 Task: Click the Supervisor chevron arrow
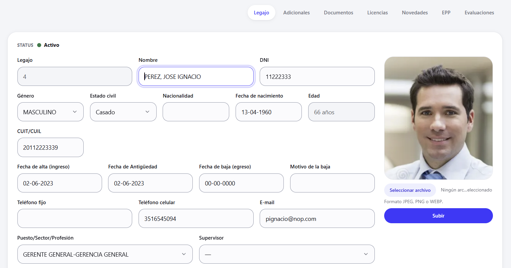pos(366,254)
